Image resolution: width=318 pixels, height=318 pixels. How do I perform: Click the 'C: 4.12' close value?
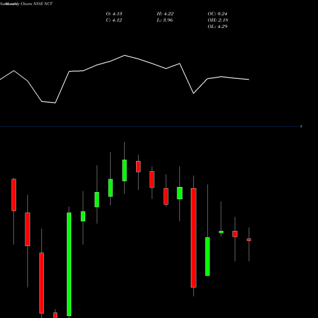114,20
